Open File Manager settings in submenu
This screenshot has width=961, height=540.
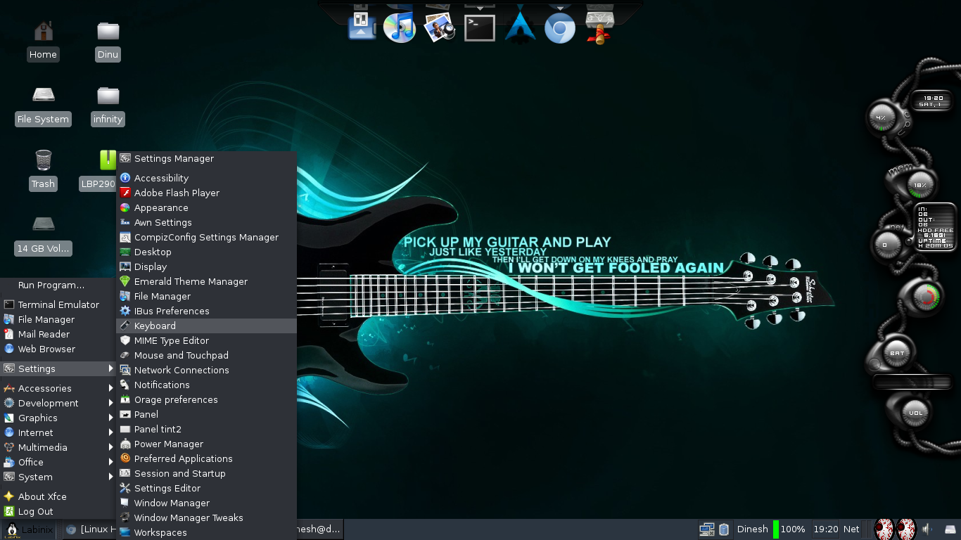coord(206,296)
